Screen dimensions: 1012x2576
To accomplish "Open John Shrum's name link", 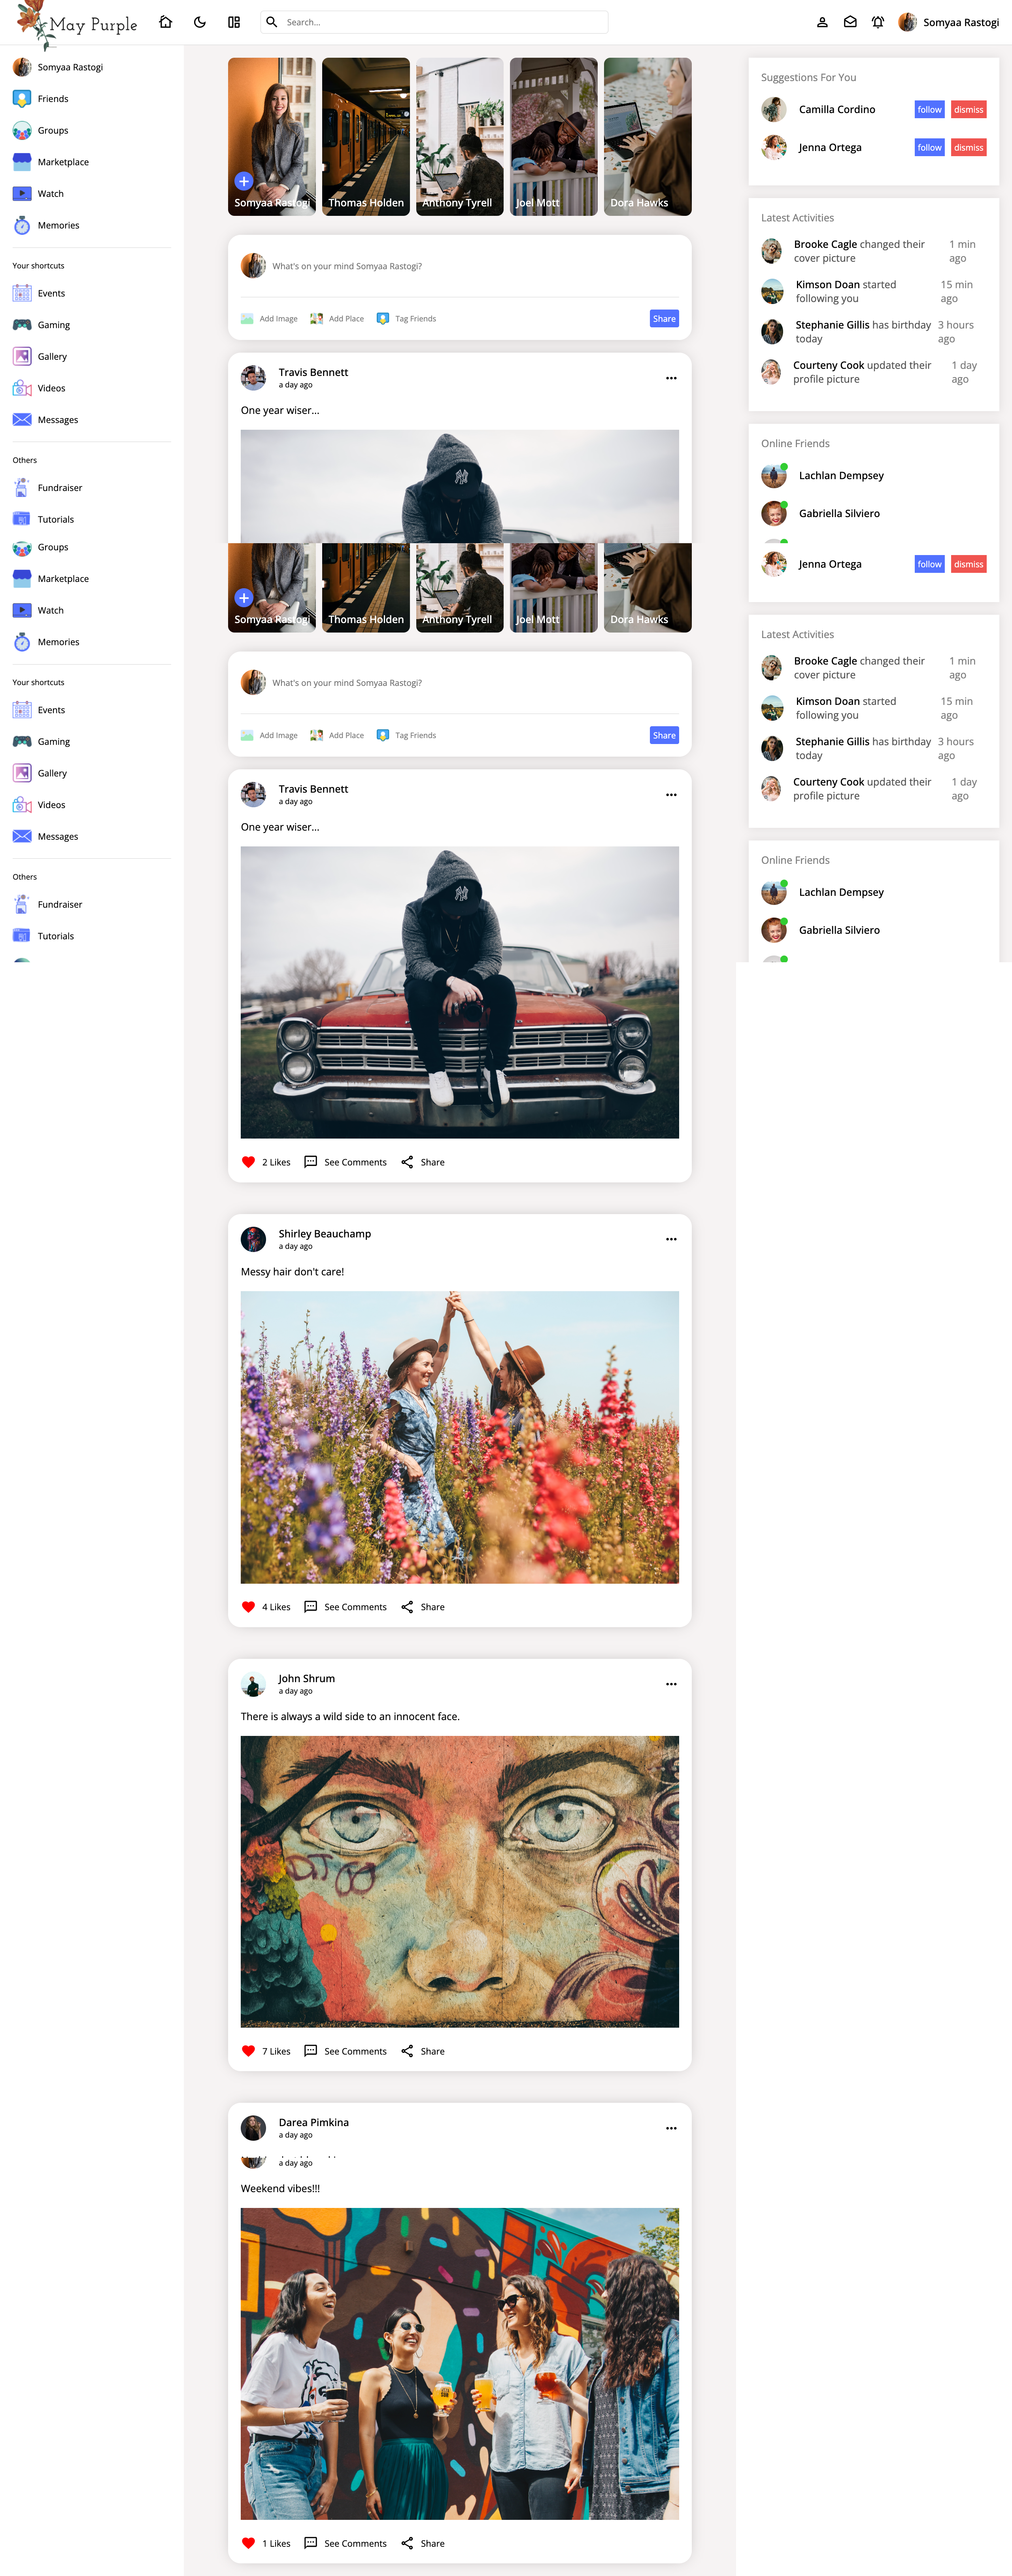I will [307, 1678].
